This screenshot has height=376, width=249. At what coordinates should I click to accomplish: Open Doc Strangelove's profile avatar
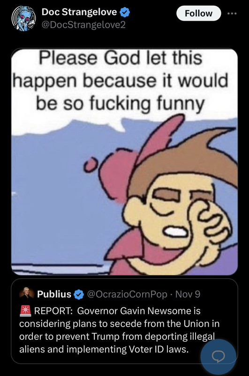click(x=23, y=18)
